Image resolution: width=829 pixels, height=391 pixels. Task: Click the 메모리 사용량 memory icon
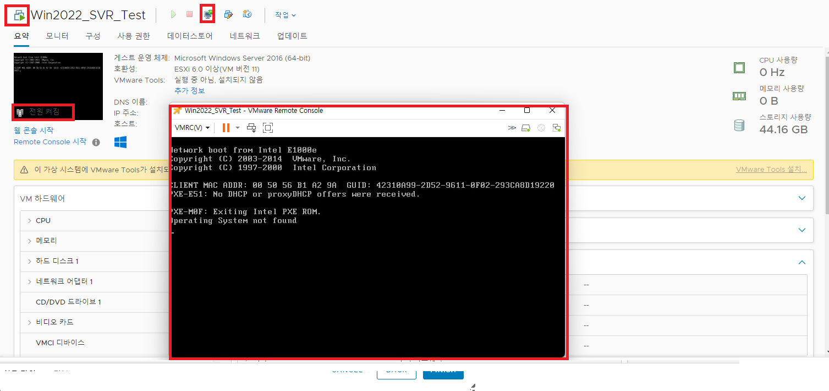pyautogui.click(x=739, y=96)
